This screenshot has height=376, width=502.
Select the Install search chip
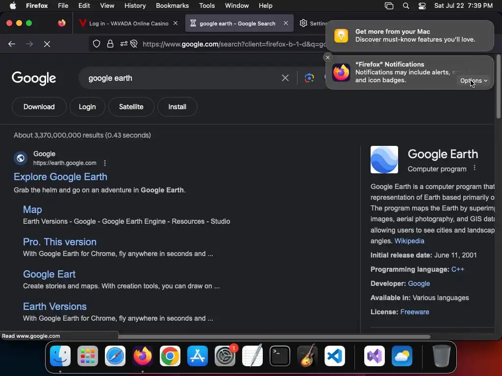pyautogui.click(x=177, y=107)
